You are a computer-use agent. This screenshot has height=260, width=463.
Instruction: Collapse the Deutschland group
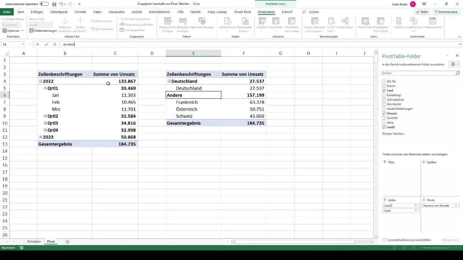coord(169,81)
